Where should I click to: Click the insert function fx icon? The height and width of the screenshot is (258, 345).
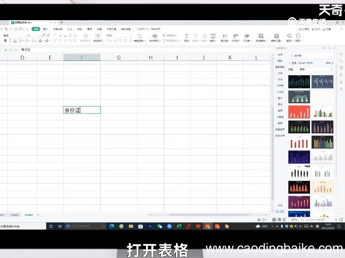[x=16, y=50]
